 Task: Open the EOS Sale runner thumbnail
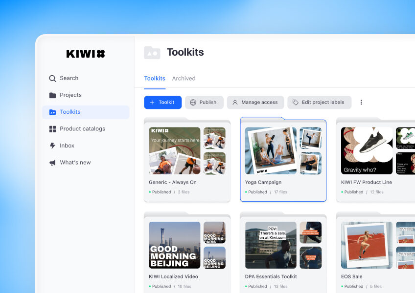[x=367, y=245]
